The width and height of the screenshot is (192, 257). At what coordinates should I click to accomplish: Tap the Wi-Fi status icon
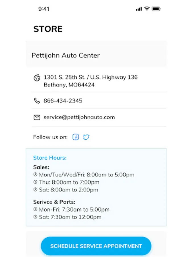click(147, 9)
